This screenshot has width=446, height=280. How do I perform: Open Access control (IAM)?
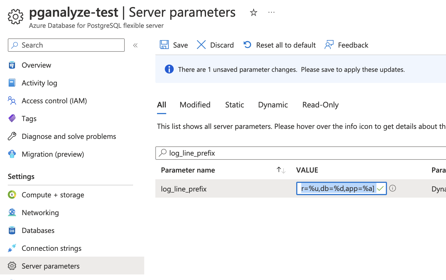pos(54,101)
